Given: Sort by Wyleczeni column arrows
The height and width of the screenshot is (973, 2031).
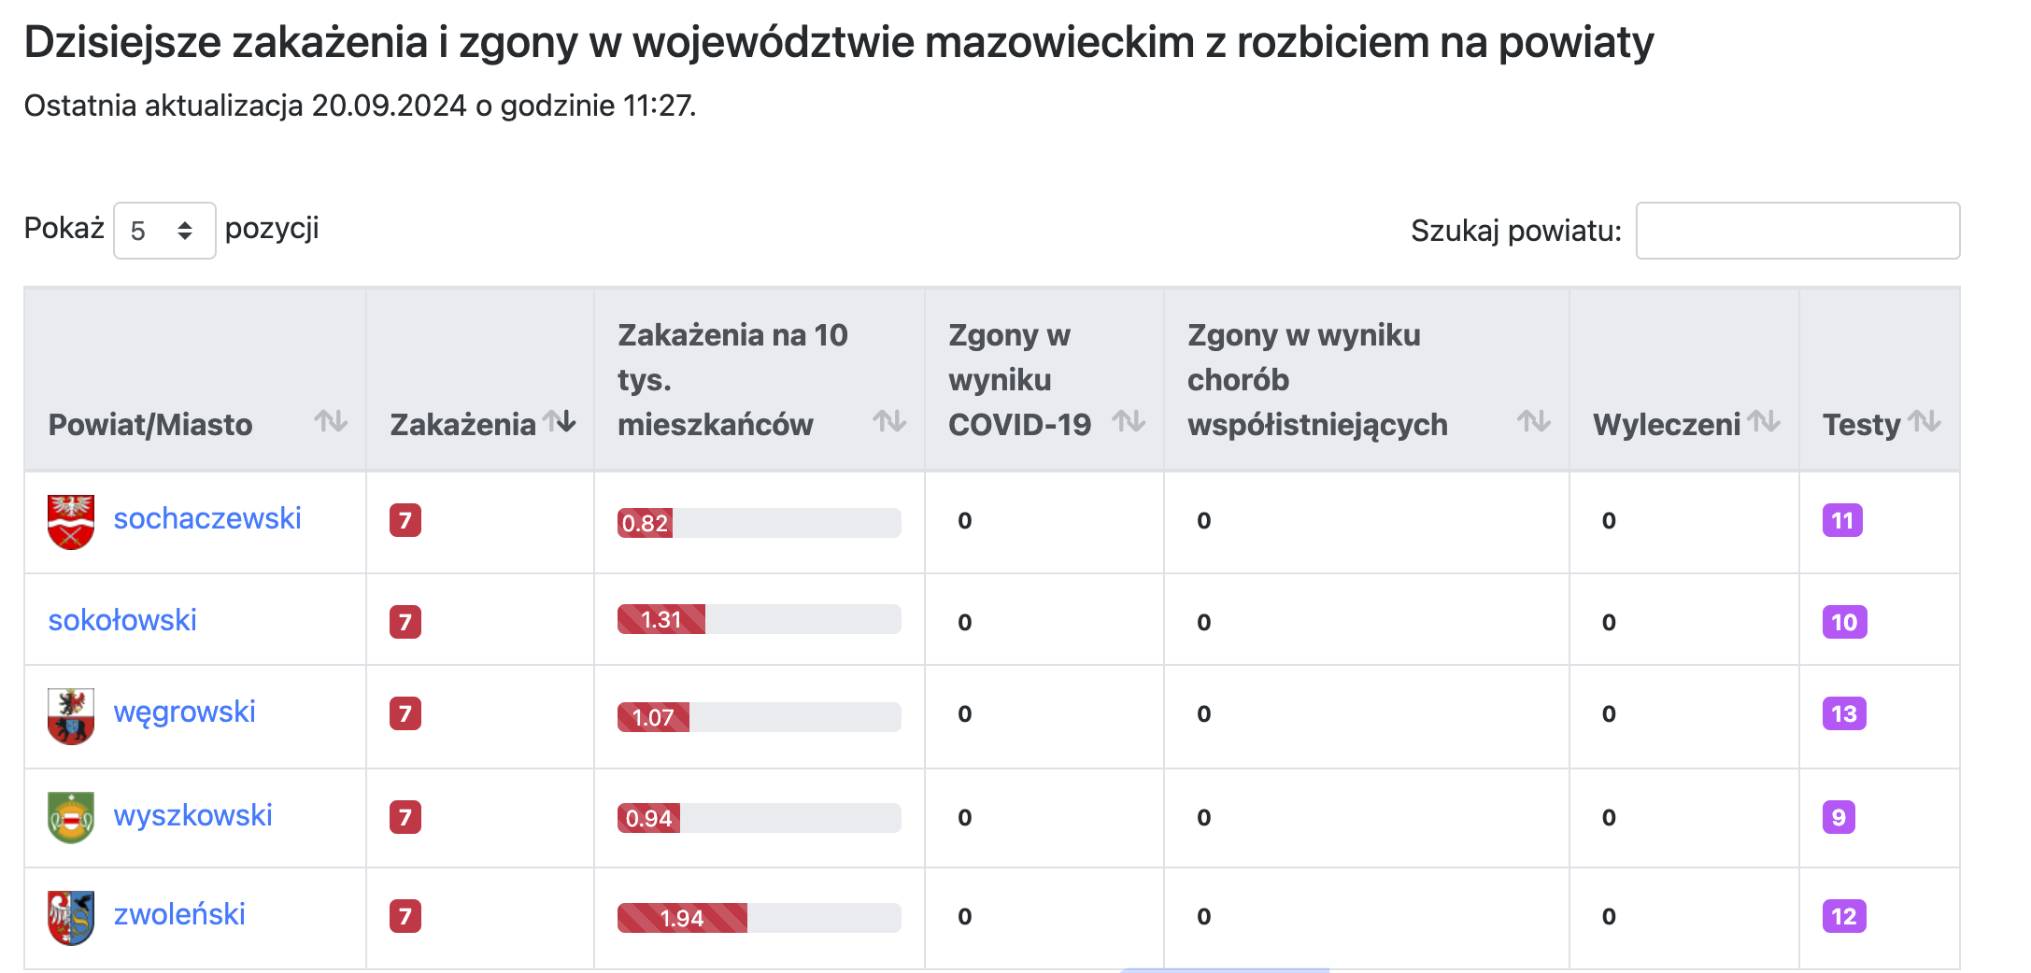Looking at the screenshot, I should coord(1764,422).
